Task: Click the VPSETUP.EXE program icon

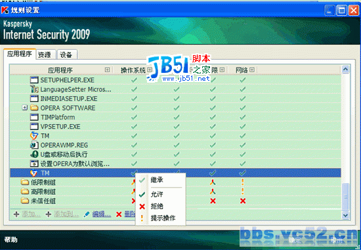Action: tap(34, 127)
